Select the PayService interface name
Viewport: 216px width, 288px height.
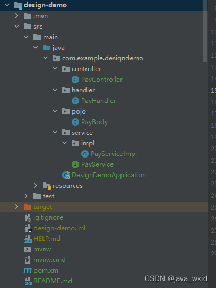[x=97, y=164]
